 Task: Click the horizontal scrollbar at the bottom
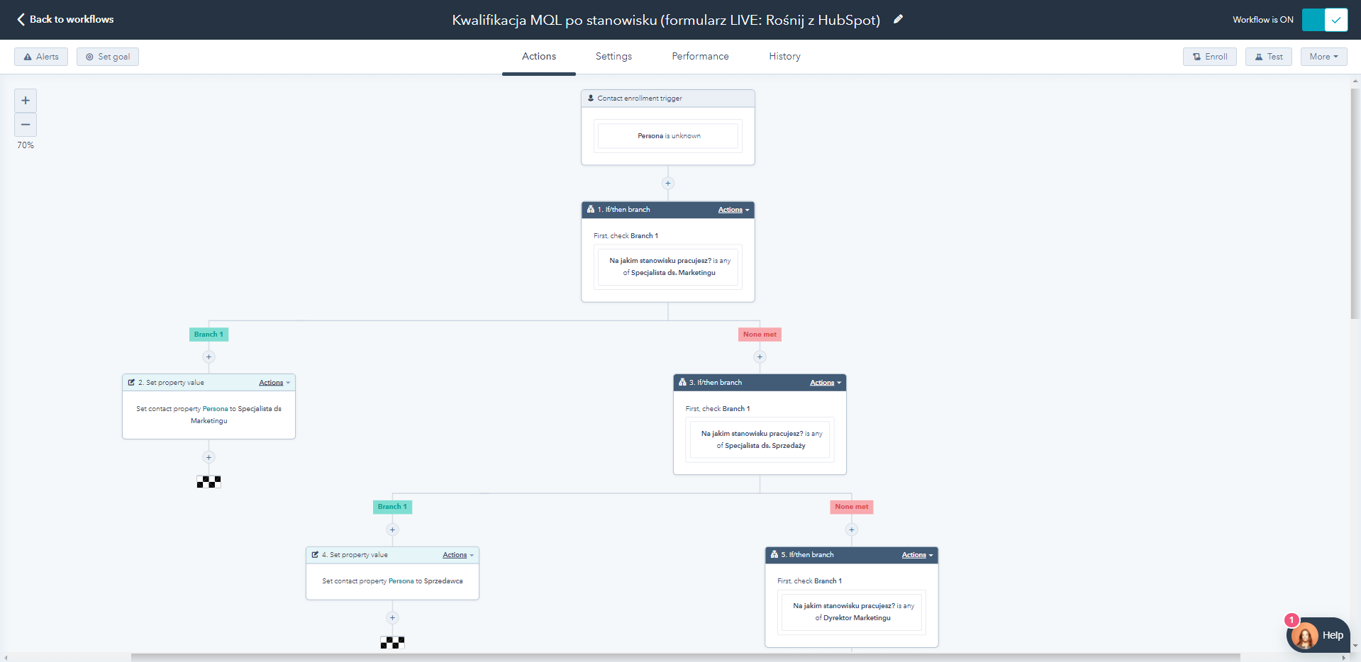tap(685, 658)
